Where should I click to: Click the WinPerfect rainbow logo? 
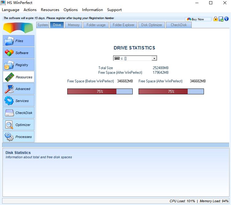(x=18, y=28)
